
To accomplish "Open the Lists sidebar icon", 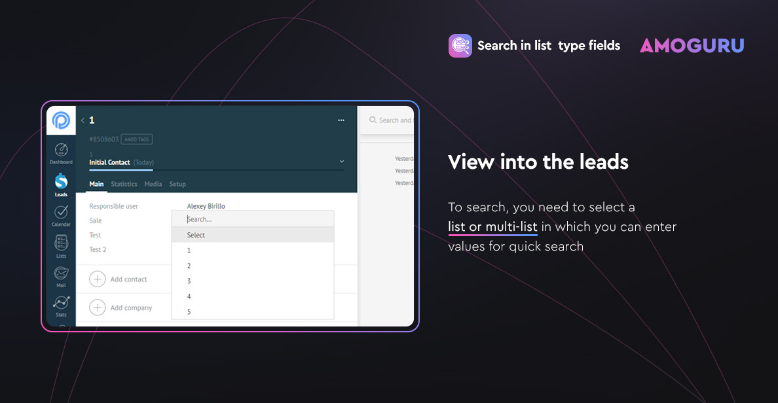I will coord(61,243).
